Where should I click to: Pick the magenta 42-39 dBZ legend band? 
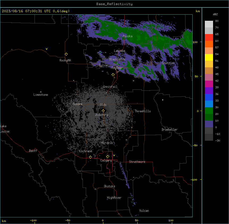point(209,84)
